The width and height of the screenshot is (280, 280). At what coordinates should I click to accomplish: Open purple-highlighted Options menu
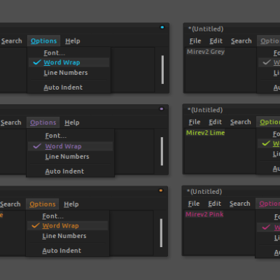click(43, 122)
